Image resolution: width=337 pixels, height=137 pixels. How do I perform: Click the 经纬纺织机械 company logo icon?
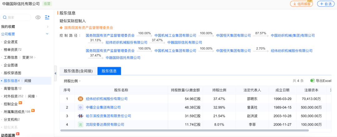[x=81, y=99]
